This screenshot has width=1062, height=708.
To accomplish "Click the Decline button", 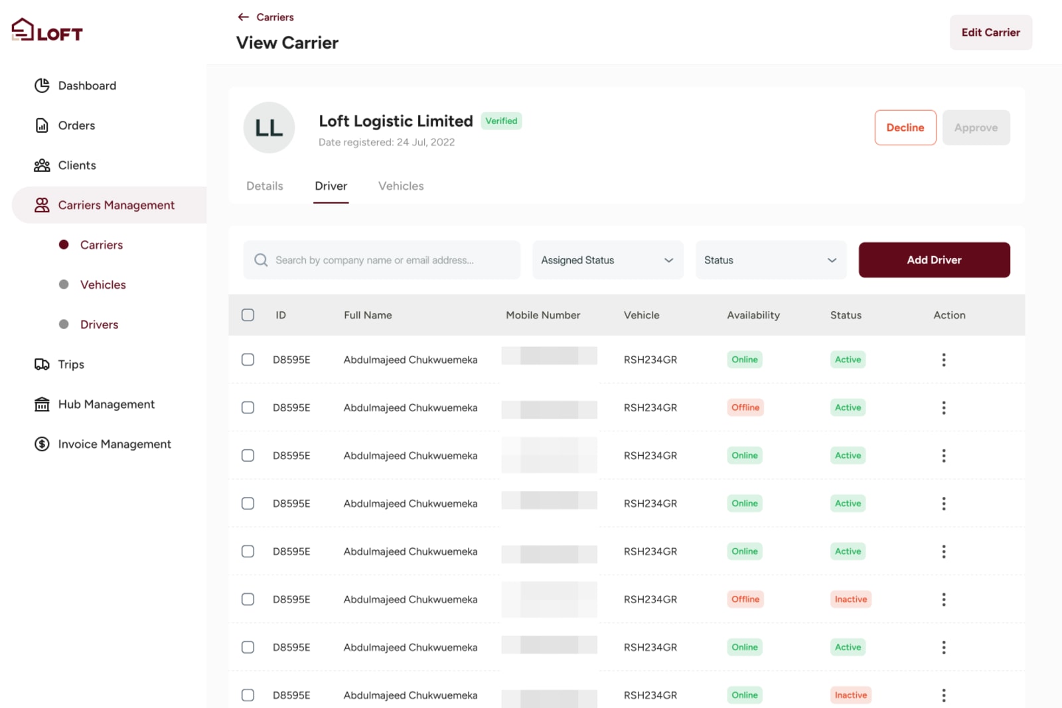I will [905, 127].
